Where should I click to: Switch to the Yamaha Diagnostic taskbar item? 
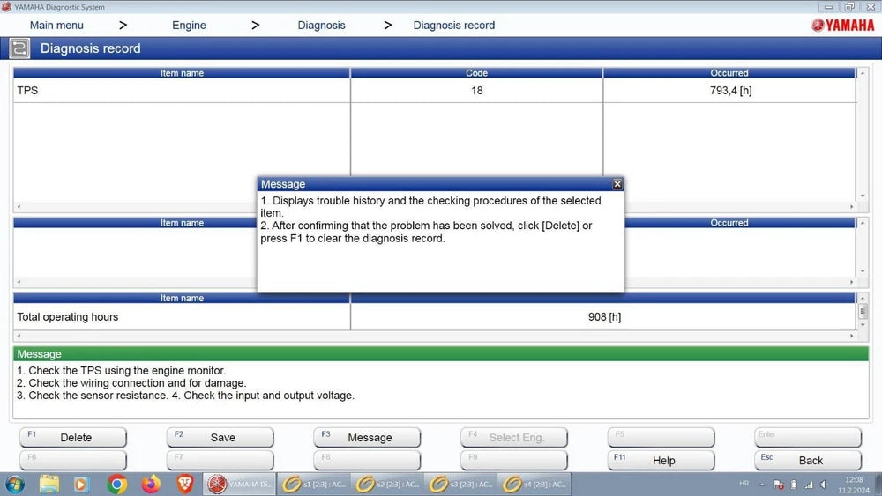(x=239, y=484)
